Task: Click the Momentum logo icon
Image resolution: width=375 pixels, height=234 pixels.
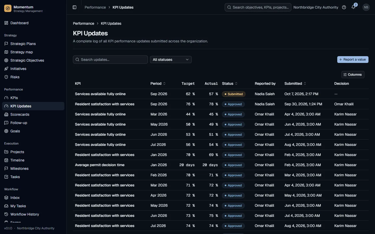Action: pyautogui.click(x=8, y=9)
